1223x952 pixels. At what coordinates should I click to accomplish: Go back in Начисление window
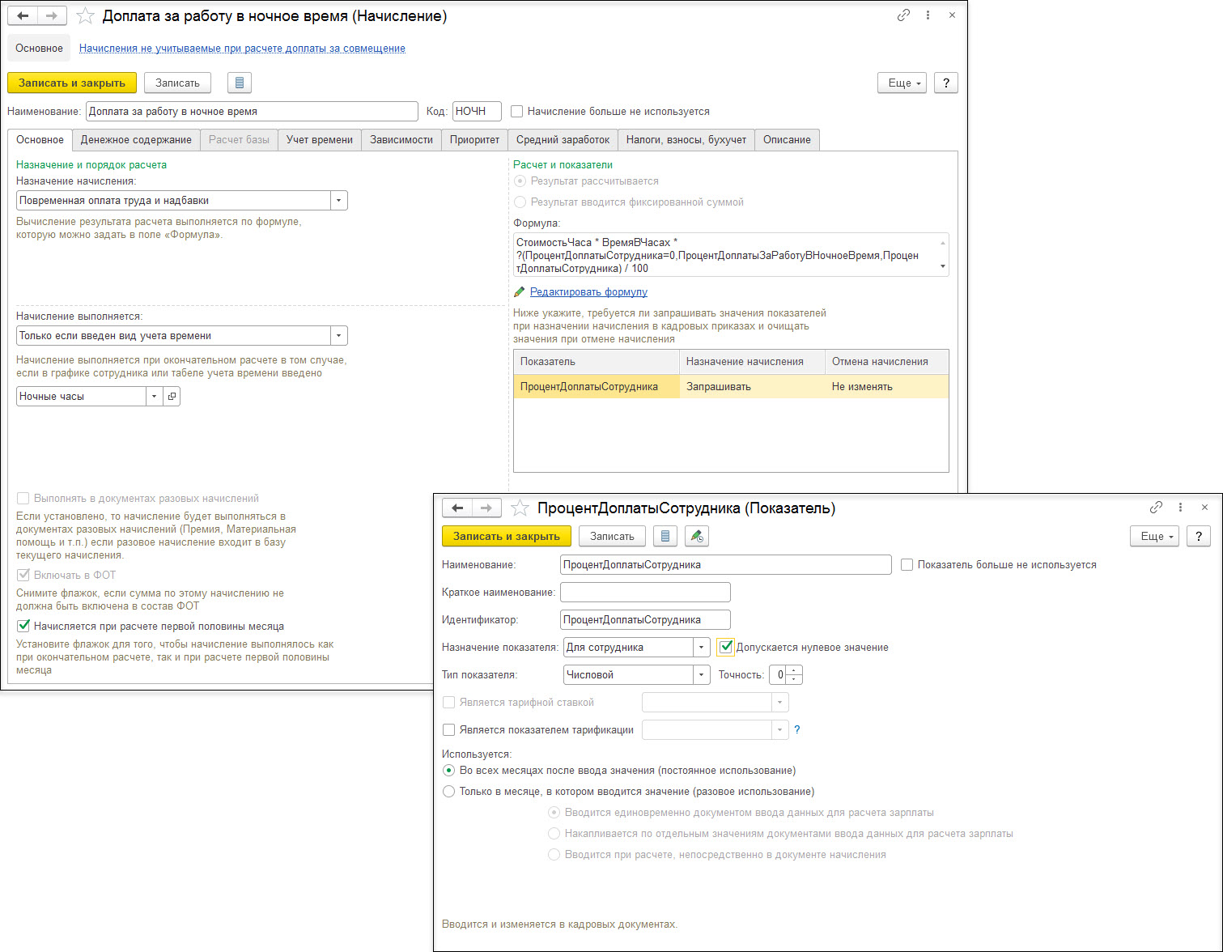pos(23,15)
